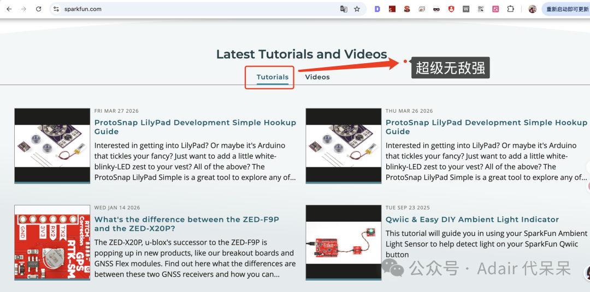Click the date text TUE SEP 23 2025

click(x=408, y=208)
